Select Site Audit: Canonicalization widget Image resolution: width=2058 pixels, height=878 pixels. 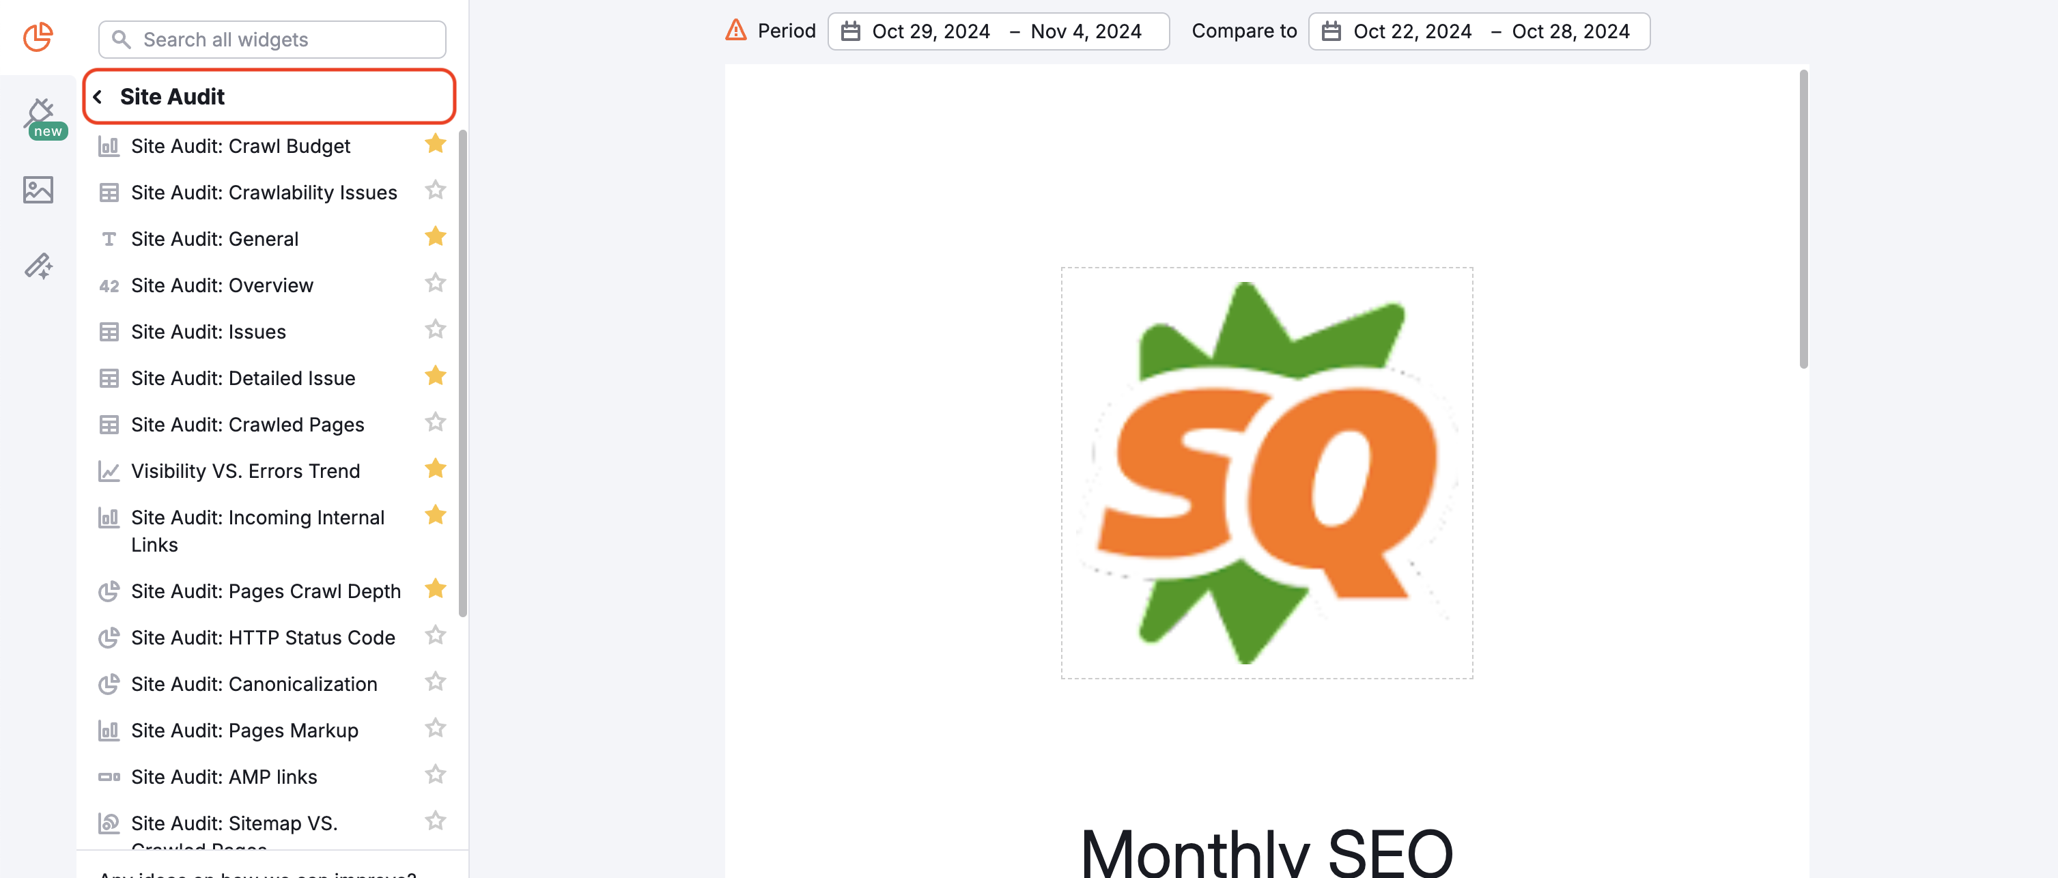click(253, 683)
